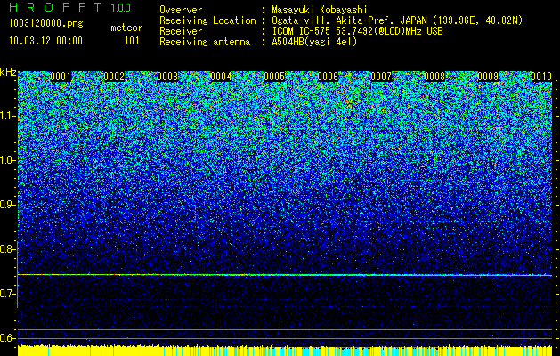The width and height of the screenshot is (560, 356).
Task: Click the HROFFT 1.0.0 title text
Action: click(x=69, y=7)
